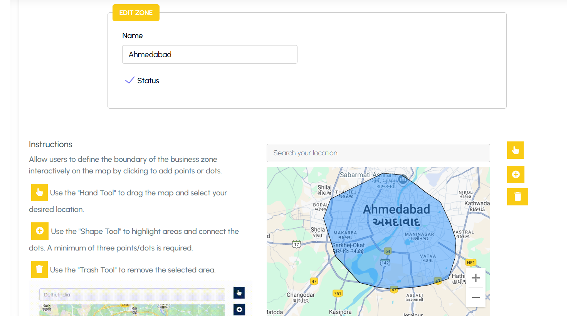Image resolution: width=578 pixels, height=316 pixels.
Task: Click highway 142 shield on the map
Action: click(x=385, y=263)
